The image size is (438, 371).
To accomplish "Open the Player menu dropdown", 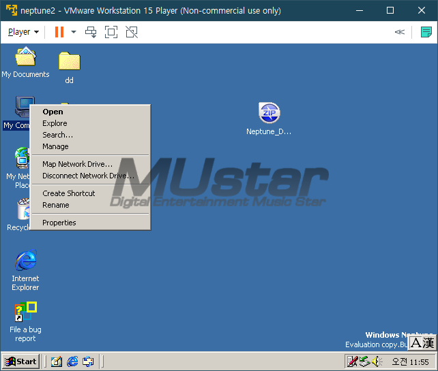I will 23,32.
